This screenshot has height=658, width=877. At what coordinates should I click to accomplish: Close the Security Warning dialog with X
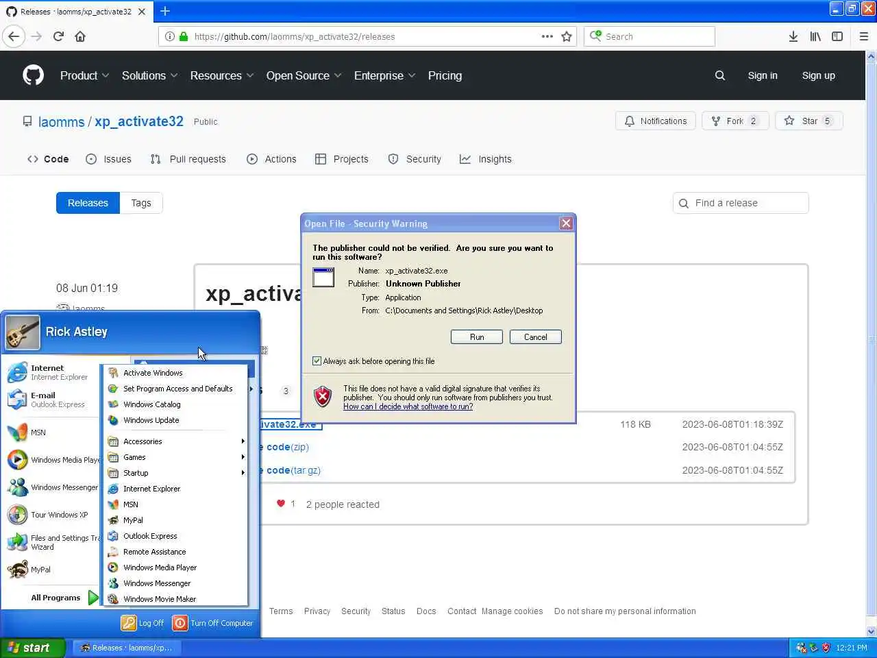pos(566,223)
